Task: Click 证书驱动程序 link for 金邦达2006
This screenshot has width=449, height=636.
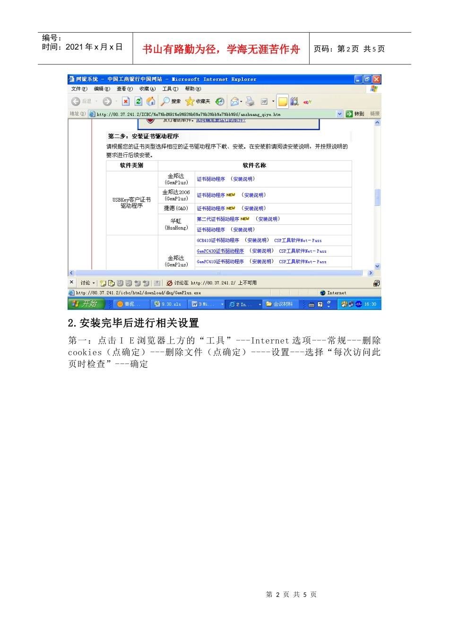Action: point(211,195)
